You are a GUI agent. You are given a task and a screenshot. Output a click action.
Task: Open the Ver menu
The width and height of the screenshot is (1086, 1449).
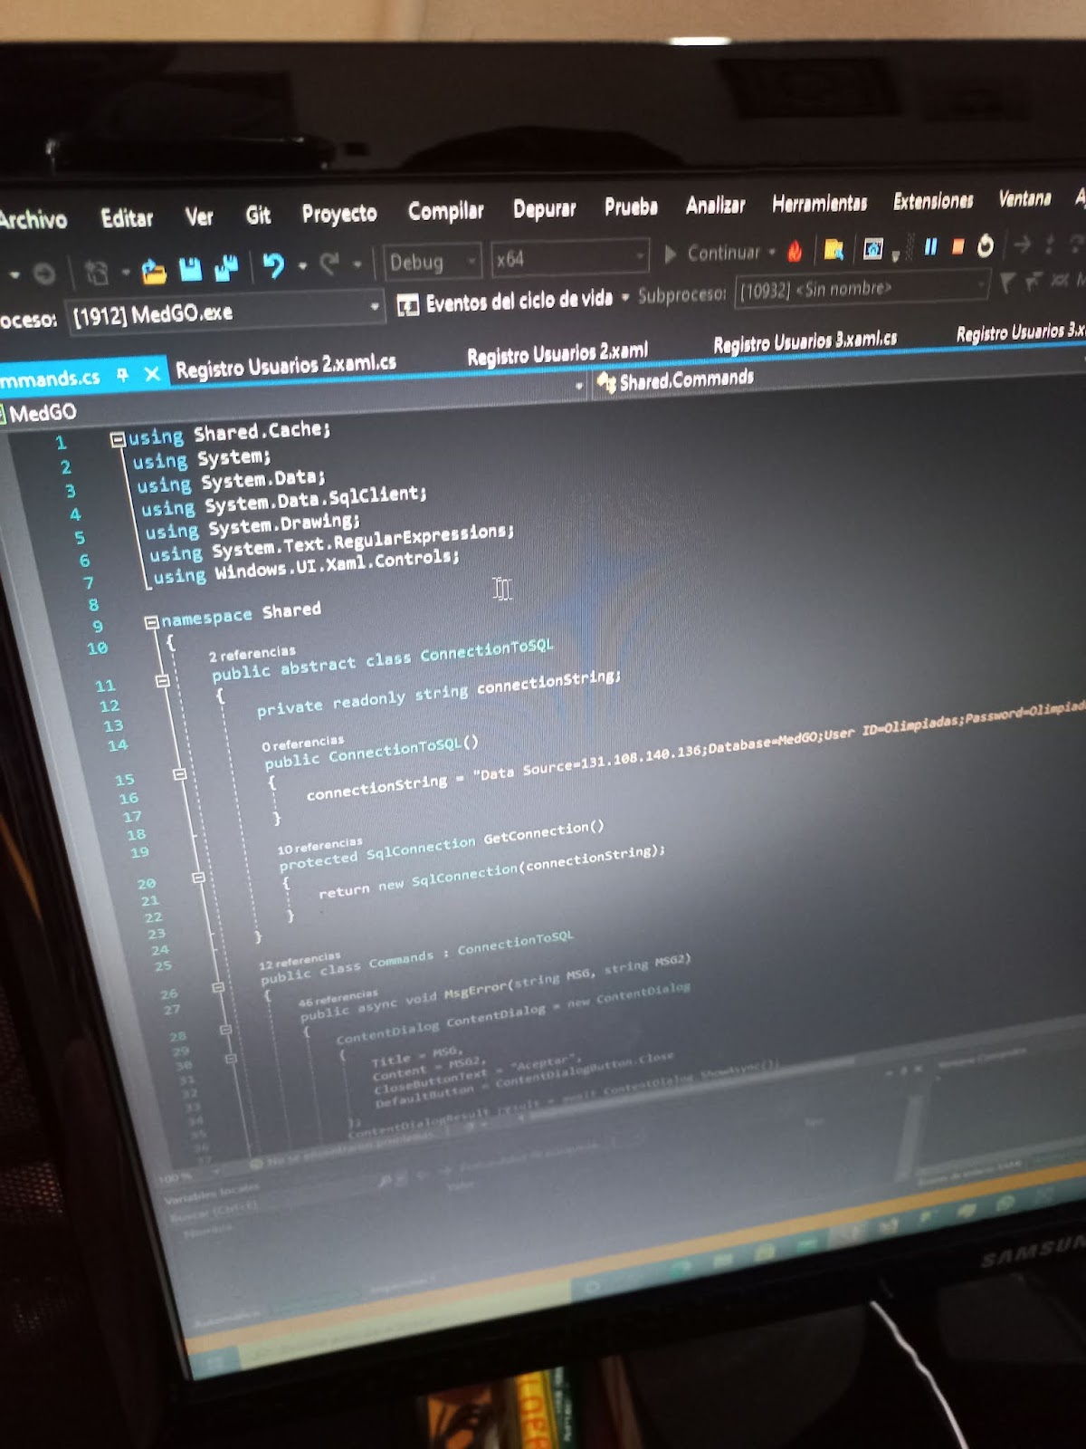199,216
